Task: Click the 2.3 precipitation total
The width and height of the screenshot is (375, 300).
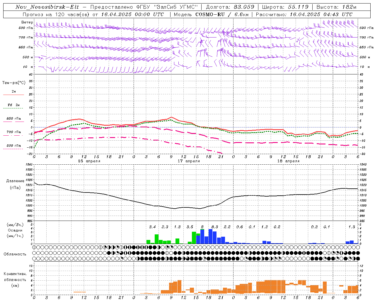Action: (x=165, y=227)
